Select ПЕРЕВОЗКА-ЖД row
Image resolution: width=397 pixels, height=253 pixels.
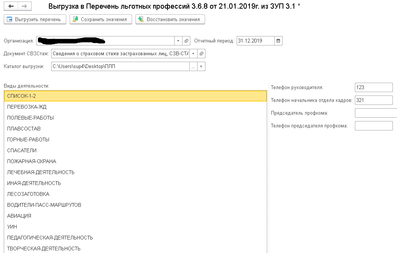coord(135,107)
